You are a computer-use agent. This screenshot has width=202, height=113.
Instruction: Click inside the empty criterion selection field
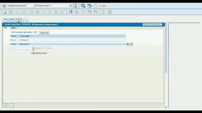coord(22,48)
